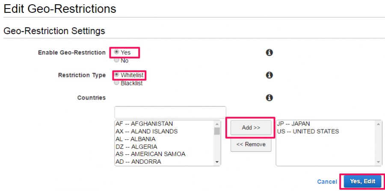
Task: Click info icon beside Restriction Type
Action: [x=269, y=75]
